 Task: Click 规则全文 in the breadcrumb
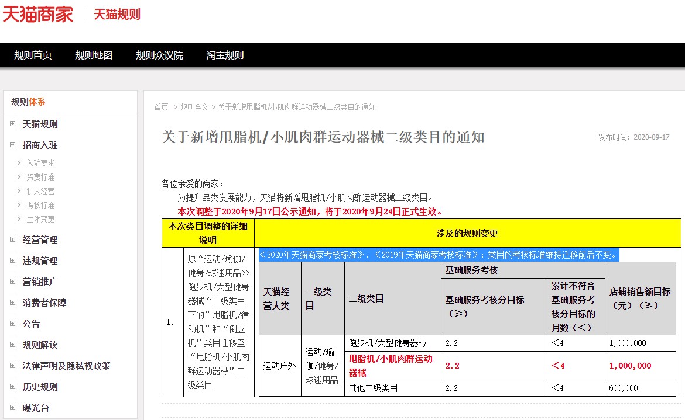(x=194, y=107)
